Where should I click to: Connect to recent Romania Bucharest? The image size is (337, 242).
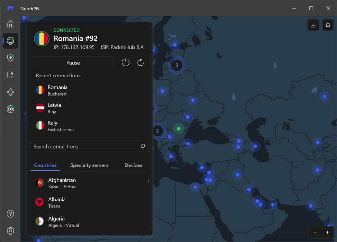click(90, 90)
